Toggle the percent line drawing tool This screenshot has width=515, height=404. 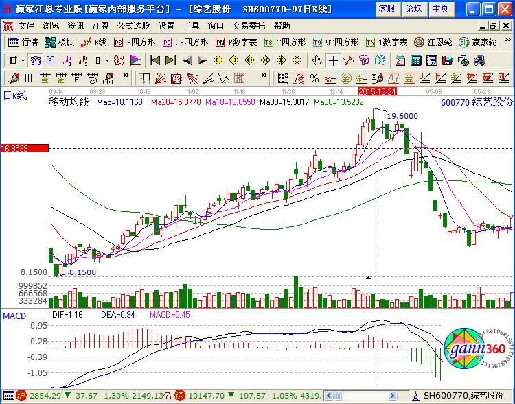pos(314,78)
